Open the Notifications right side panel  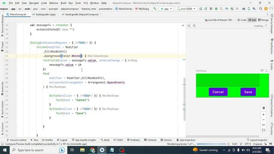(x=272, y=46)
